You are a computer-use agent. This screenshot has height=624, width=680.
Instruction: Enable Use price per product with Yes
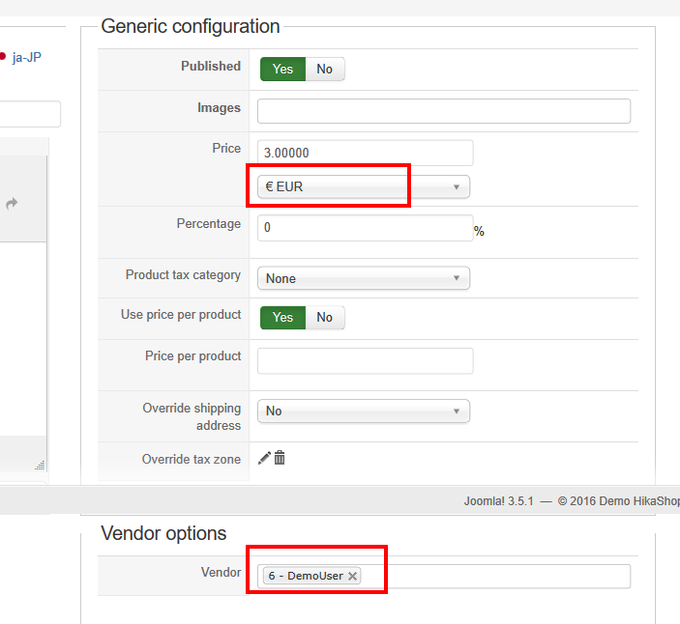(282, 317)
